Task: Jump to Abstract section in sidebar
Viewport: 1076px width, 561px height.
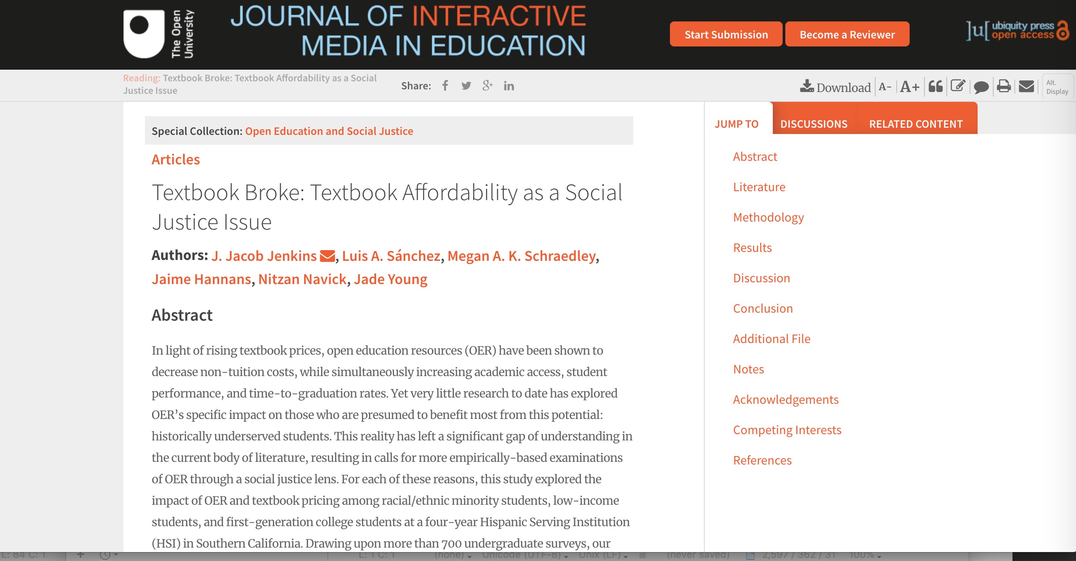Action: point(755,157)
